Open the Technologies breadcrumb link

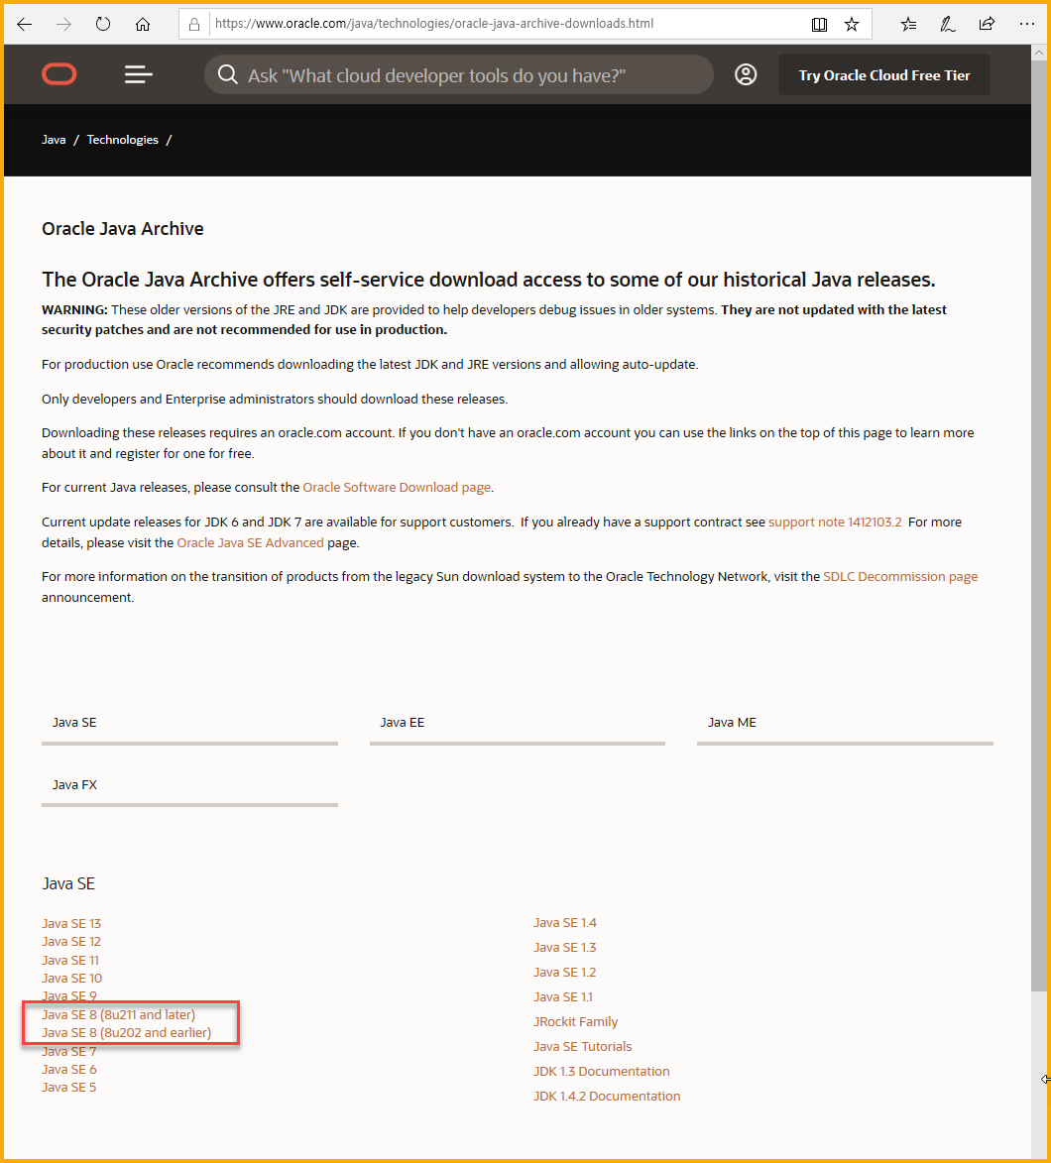(x=122, y=140)
